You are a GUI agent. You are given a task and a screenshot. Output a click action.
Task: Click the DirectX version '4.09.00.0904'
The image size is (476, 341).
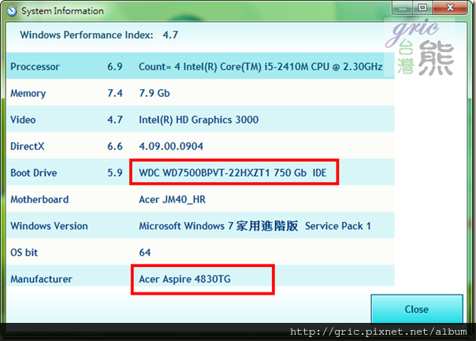[171, 146]
